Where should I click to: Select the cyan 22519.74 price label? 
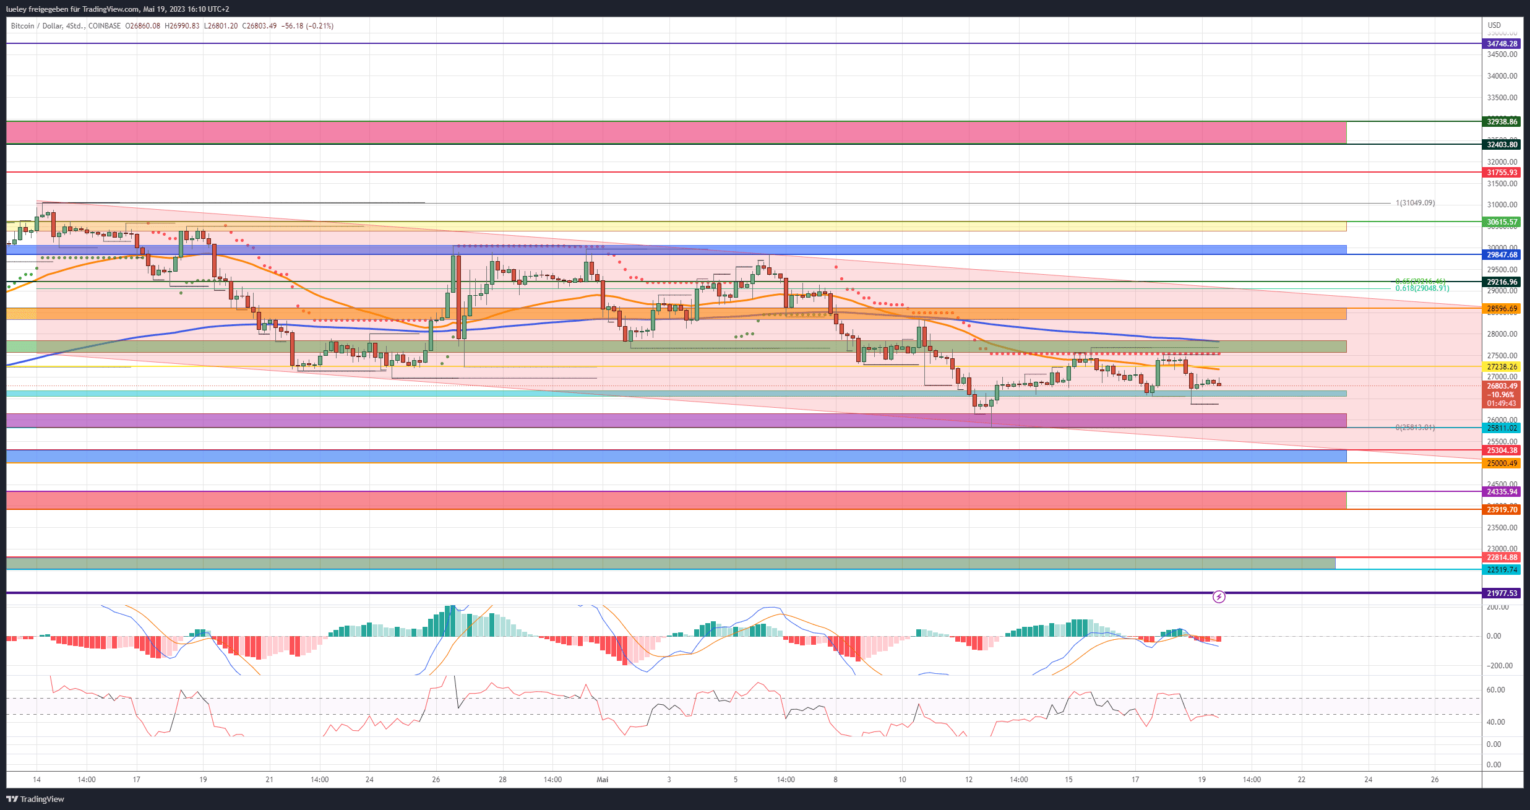click(1502, 570)
